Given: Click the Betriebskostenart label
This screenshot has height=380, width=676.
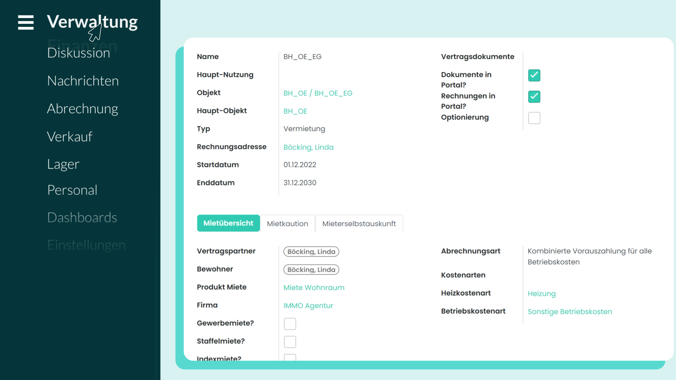Looking at the screenshot, I should tap(473, 311).
